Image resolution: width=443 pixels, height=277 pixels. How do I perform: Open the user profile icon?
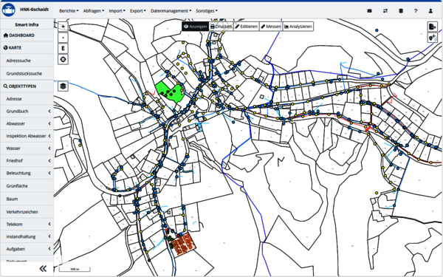click(430, 11)
